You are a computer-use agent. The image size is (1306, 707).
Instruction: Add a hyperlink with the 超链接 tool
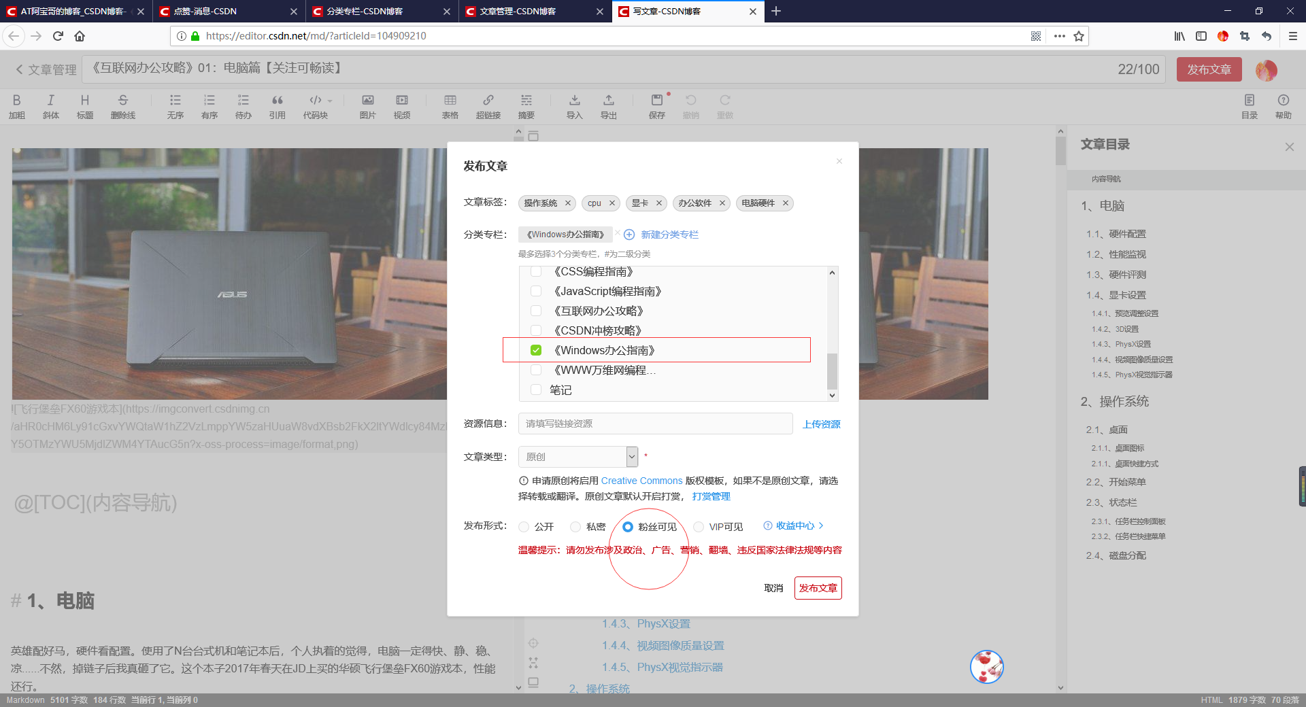488,107
